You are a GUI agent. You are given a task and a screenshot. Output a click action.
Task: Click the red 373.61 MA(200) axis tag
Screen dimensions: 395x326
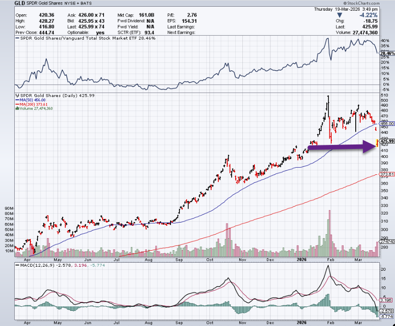click(387, 174)
